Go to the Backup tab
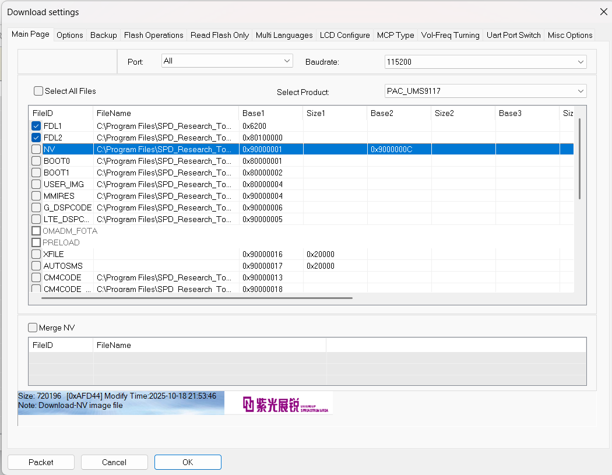This screenshot has width=612, height=475. point(103,35)
